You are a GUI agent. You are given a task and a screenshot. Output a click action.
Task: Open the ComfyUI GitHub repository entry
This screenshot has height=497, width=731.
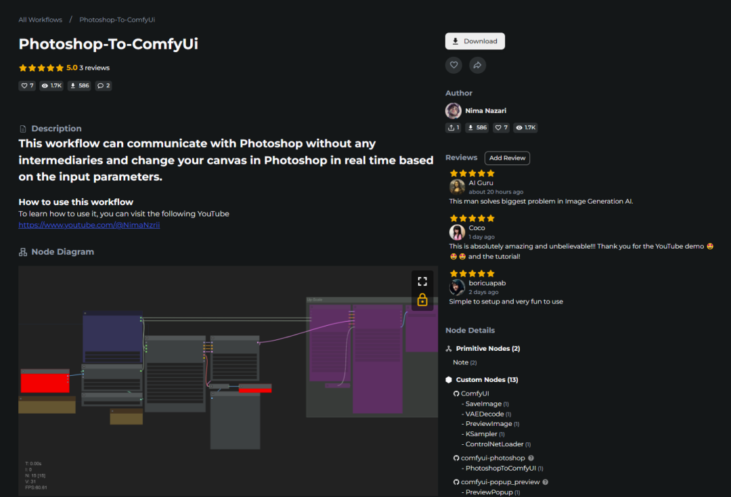(474, 393)
